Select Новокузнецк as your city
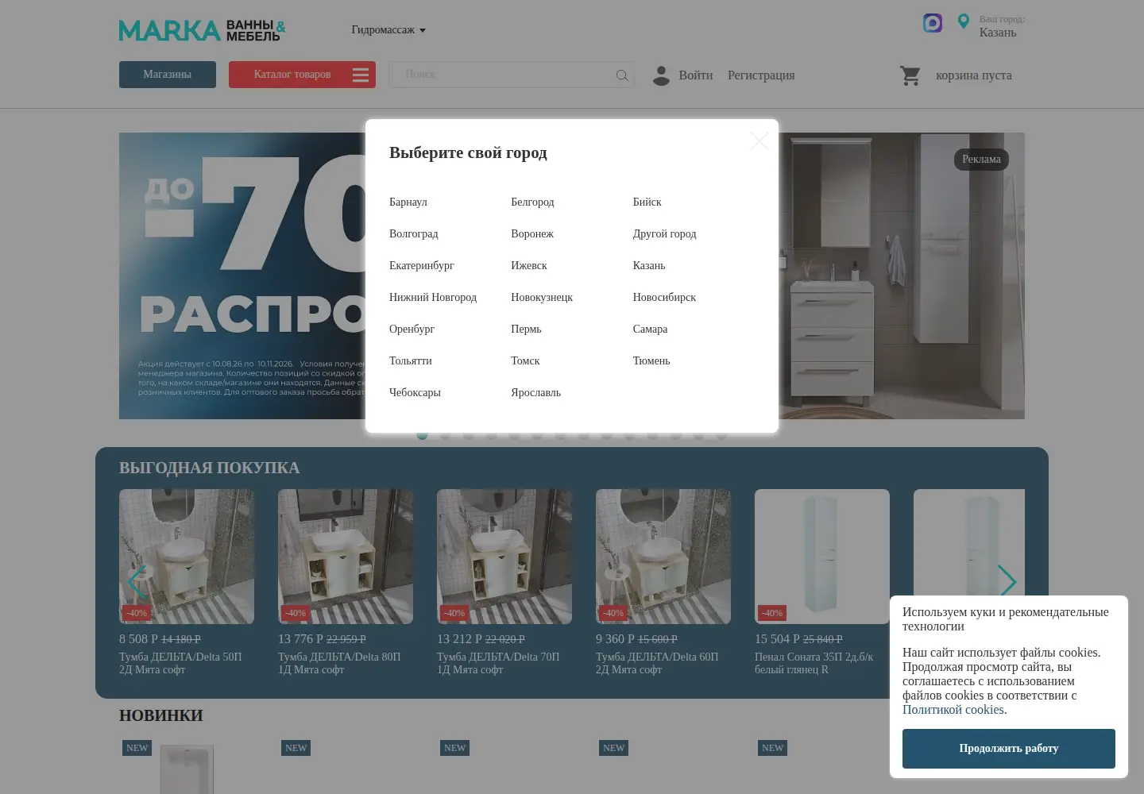 tap(542, 298)
